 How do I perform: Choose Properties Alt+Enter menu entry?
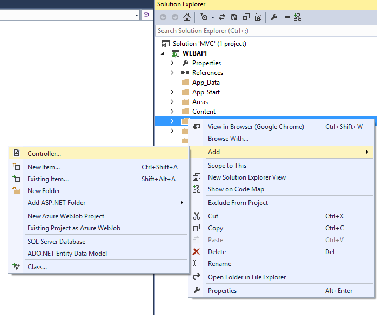pyautogui.click(x=281, y=291)
